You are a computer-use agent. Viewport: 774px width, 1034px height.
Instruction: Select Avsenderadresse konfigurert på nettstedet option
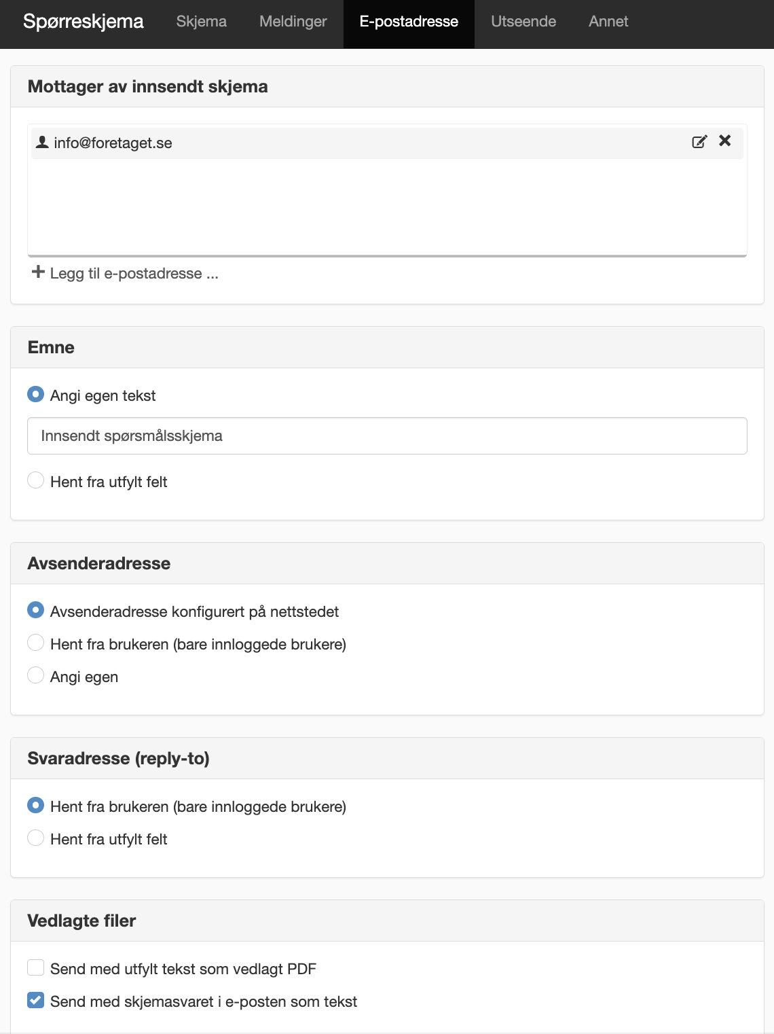point(35,610)
